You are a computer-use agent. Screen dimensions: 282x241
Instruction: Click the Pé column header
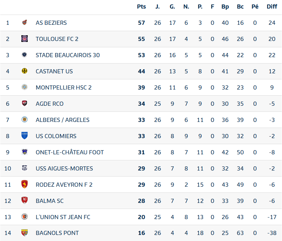(x=255, y=7)
